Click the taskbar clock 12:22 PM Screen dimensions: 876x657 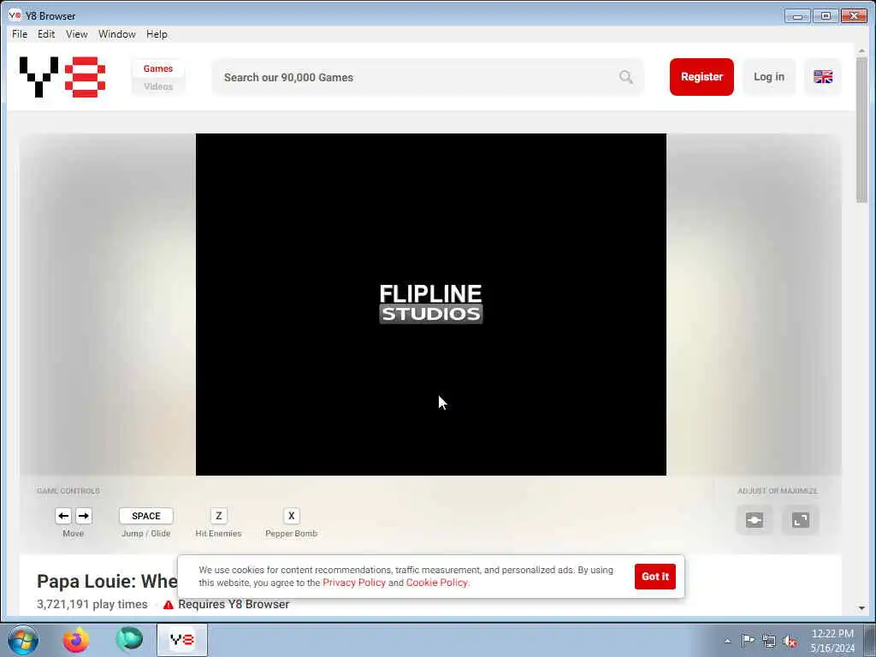point(832,634)
